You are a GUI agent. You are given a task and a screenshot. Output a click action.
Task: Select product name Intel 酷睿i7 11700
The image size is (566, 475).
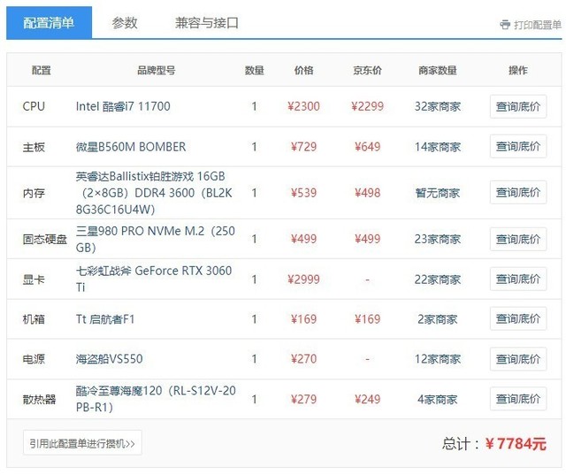(x=123, y=106)
